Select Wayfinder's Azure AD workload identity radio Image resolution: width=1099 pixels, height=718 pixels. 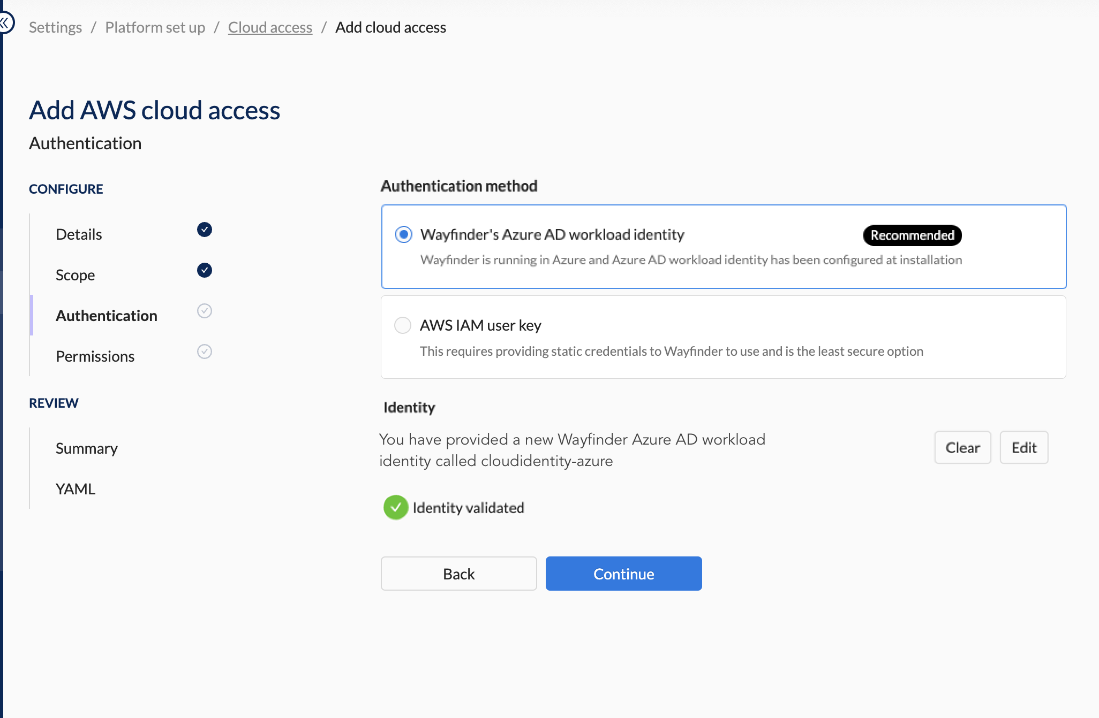404,234
